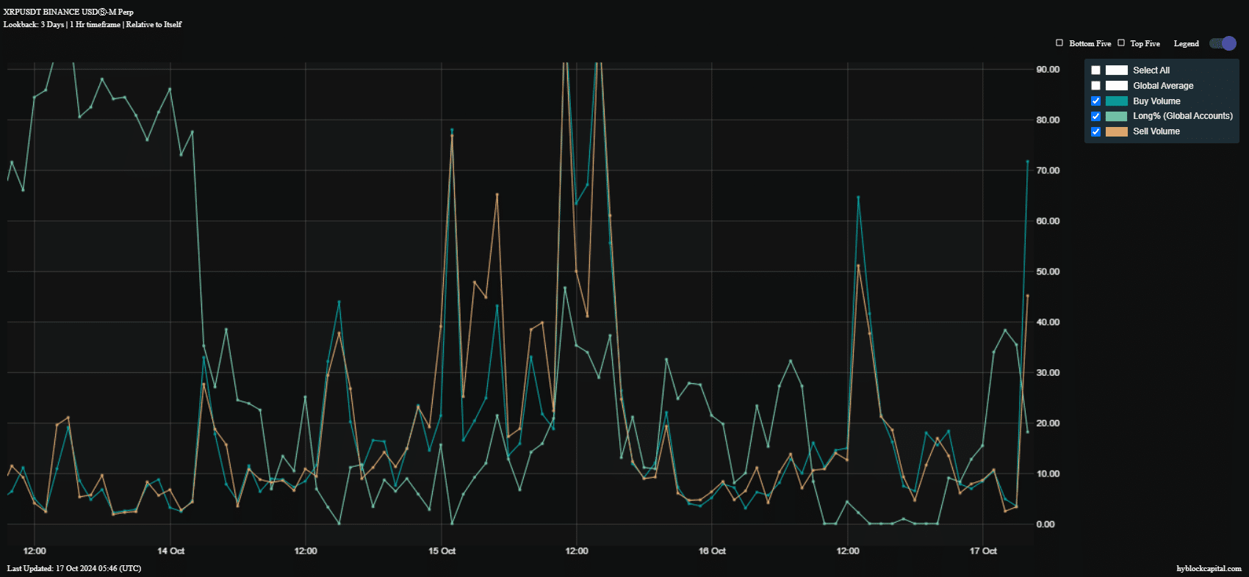Image resolution: width=1249 pixels, height=577 pixels.
Task: Click the 14 Oct x-axis label
Action: [x=170, y=551]
